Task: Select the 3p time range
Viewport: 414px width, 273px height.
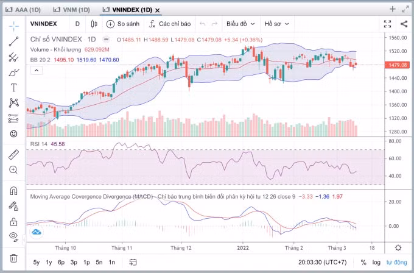Action: point(74,263)
